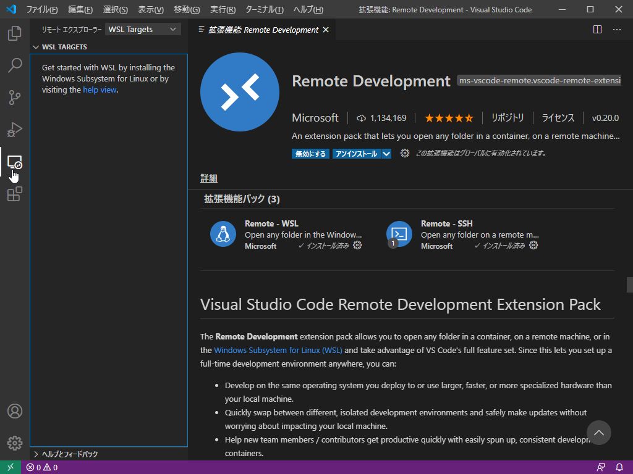Screen dimensions: 633x474
Task: Click the download count cloud icon
Action: coord(361,118)
